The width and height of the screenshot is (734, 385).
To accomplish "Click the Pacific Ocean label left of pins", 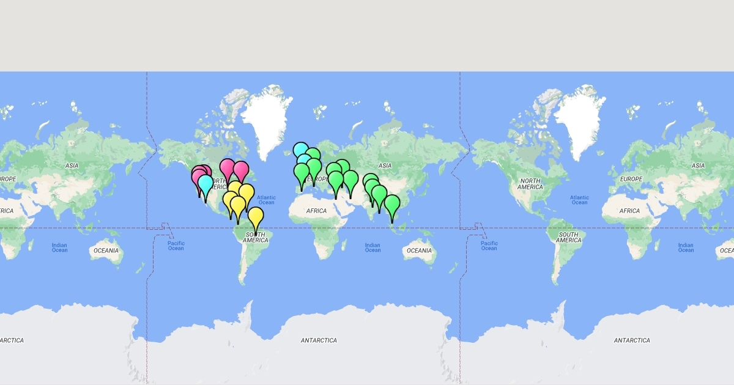I will pos(176,246).
